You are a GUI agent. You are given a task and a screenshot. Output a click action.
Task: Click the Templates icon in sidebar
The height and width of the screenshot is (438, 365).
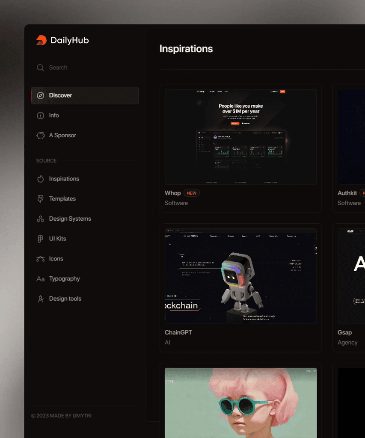[41, 198]
